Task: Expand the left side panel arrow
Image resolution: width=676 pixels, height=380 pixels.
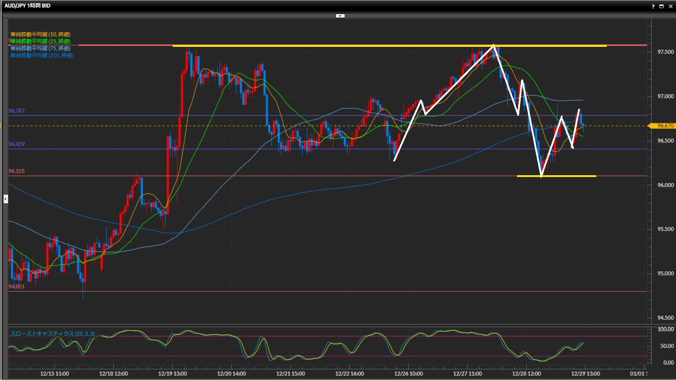Action: 6,199
